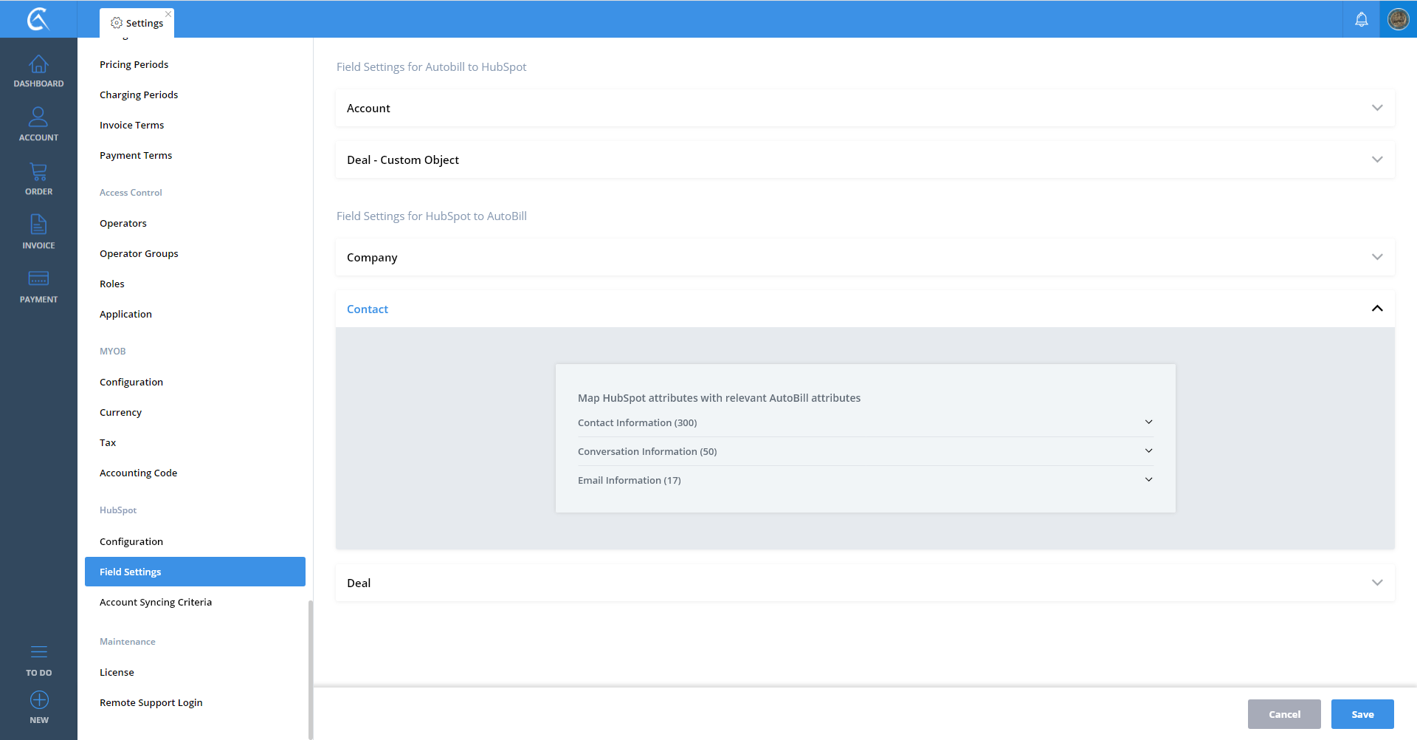Viewport: 1417px width, 740px height.
Task: Open the user profile avatar
Action: click(x=1398, y=19)
